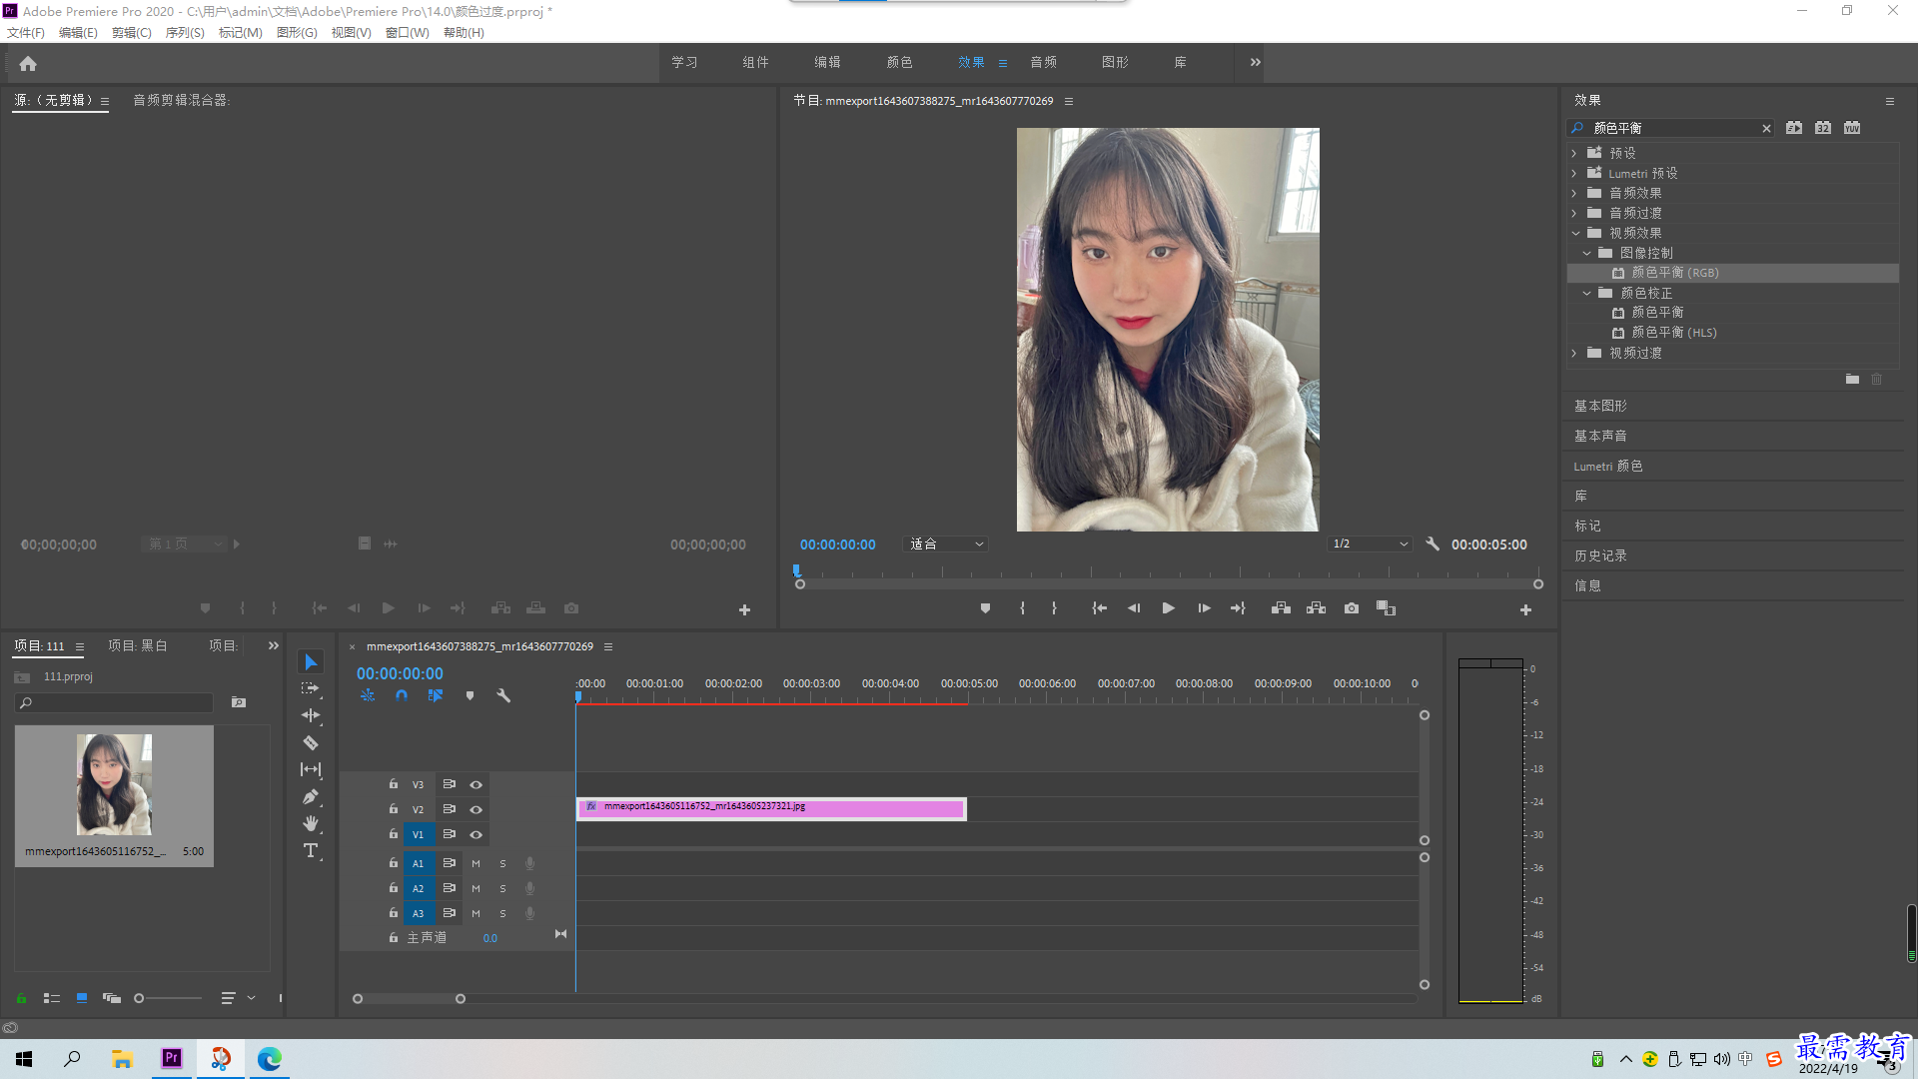Add marker in program monitor

coord(985,608)
